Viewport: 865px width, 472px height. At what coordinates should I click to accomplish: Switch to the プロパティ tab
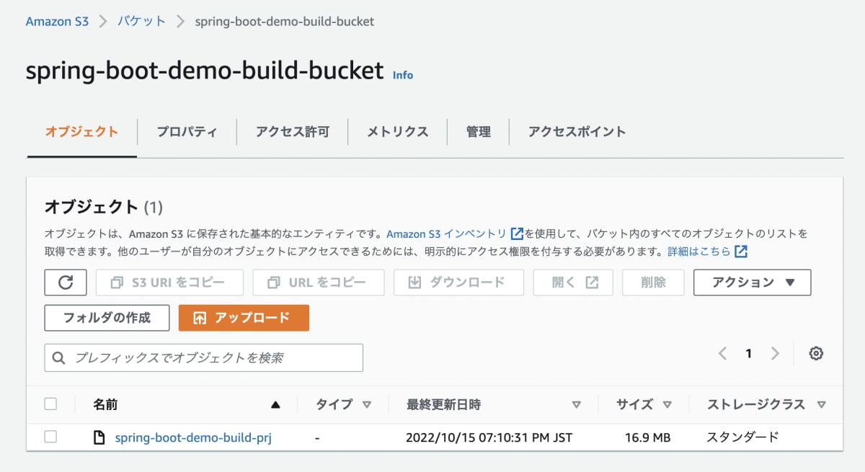coord(187,132)
